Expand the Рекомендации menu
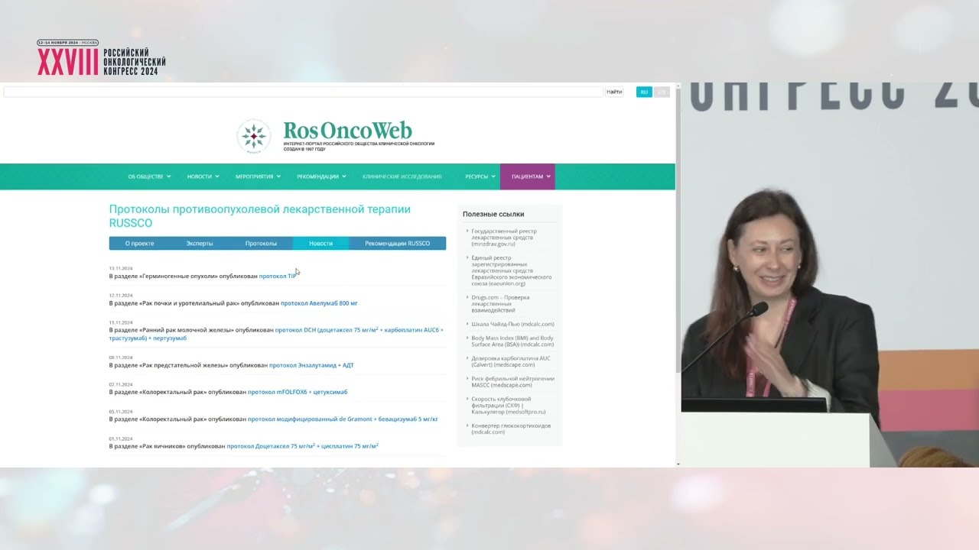979x550 pixels. (x=321, y=176)
